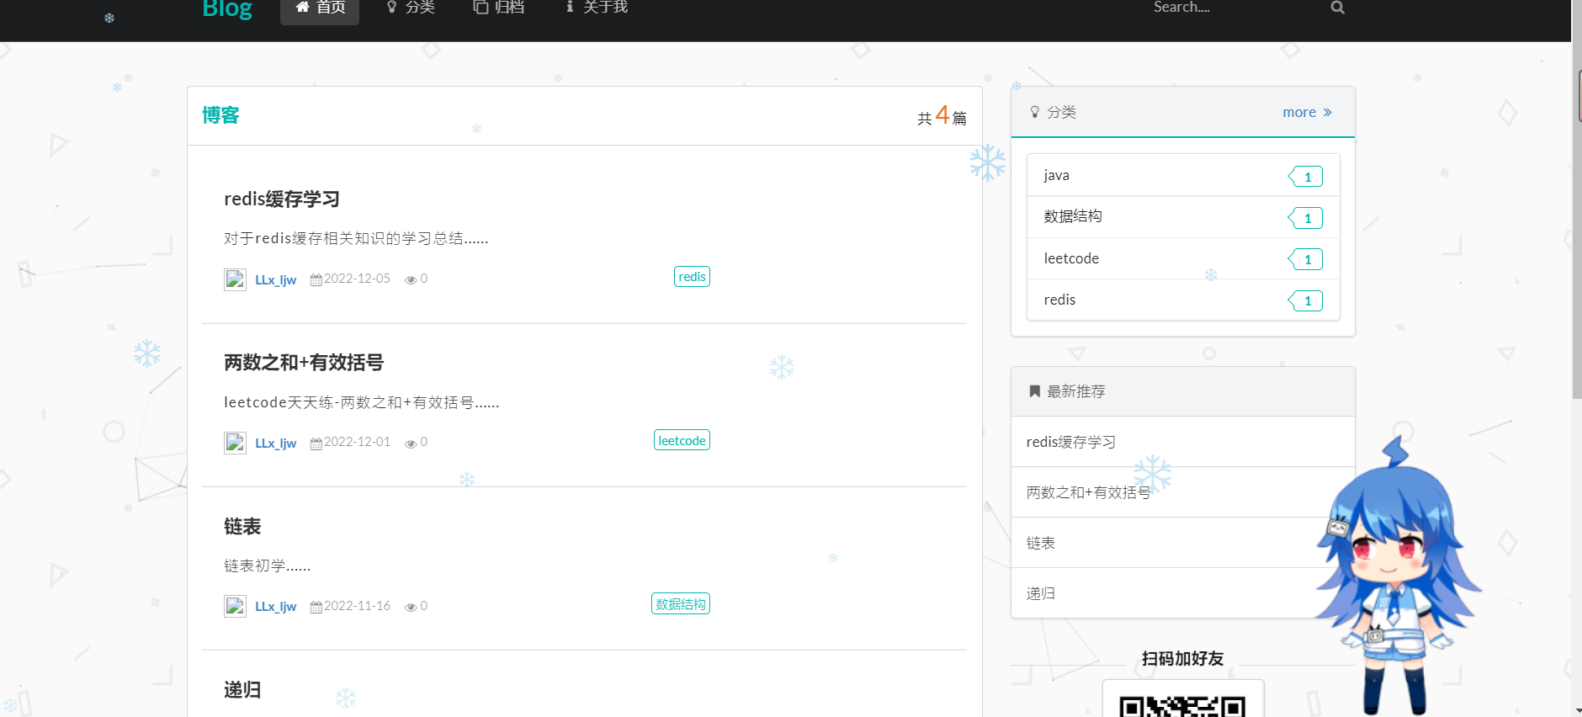This screenshot has width=1582, height=717.
Task: Click the 共4篇 post count
Action: click(x=942, y=115)
